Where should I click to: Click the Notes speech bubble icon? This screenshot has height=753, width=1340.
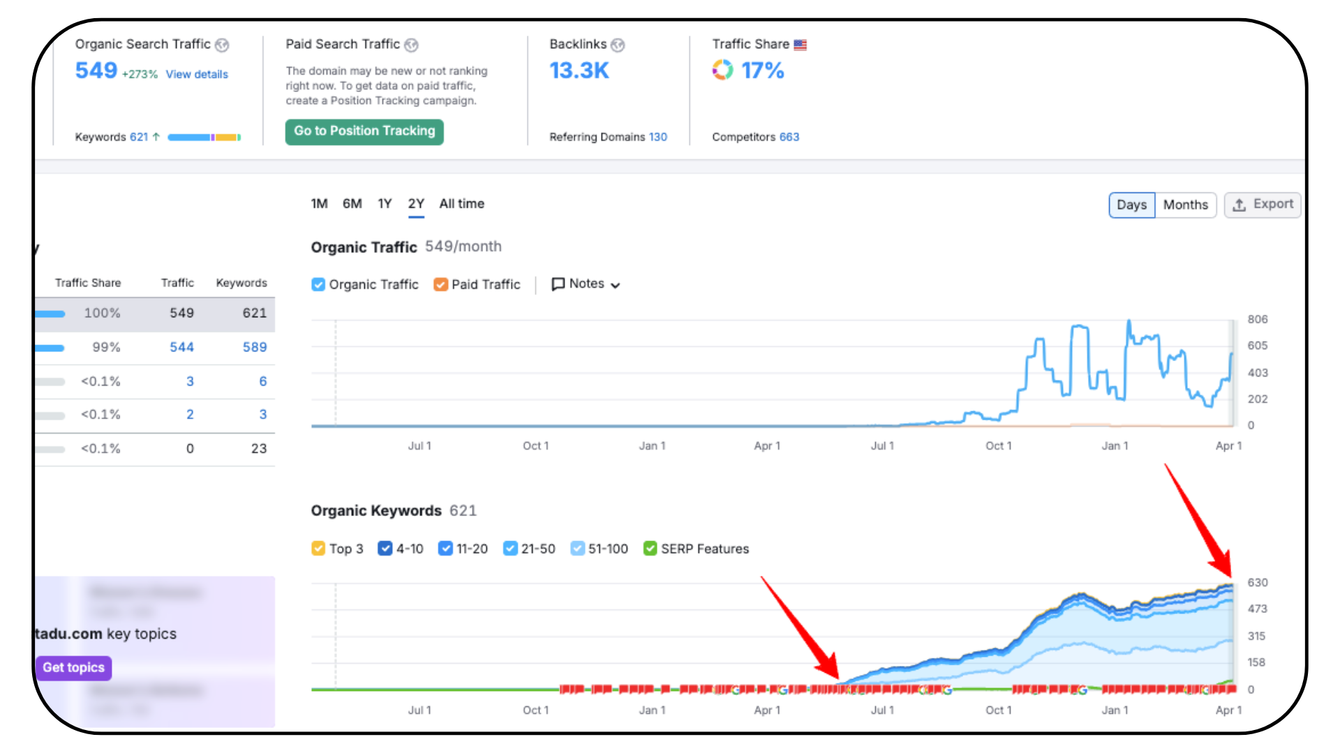coord(558,284)
